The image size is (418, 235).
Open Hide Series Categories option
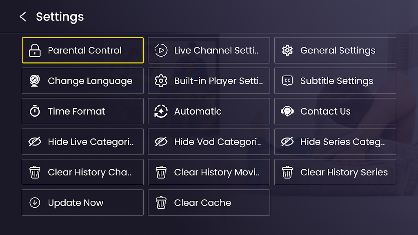tap(335, 142)
